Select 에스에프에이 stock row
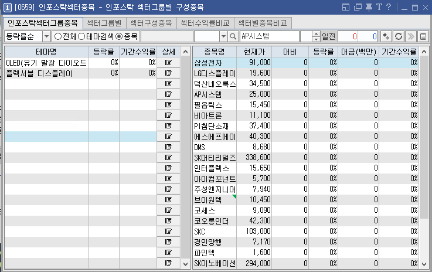432x272 pixels. 306,137
